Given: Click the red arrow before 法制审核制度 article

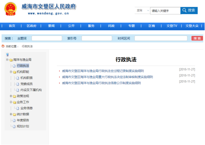Looking at the screenshot, I should tap(59, 77).
